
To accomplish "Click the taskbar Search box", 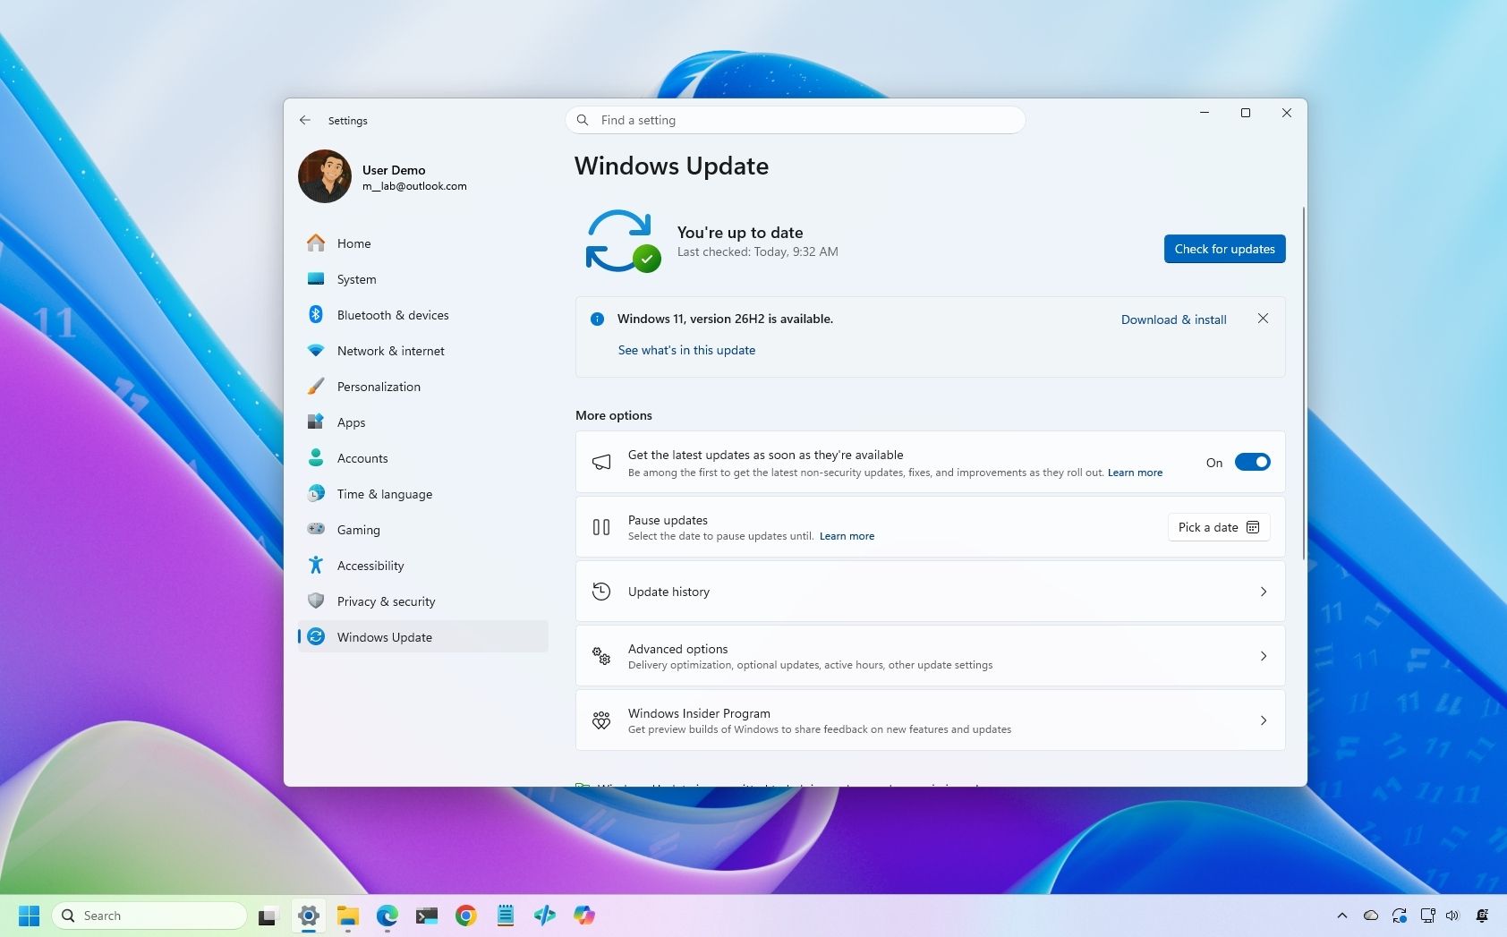I will 149,916.
